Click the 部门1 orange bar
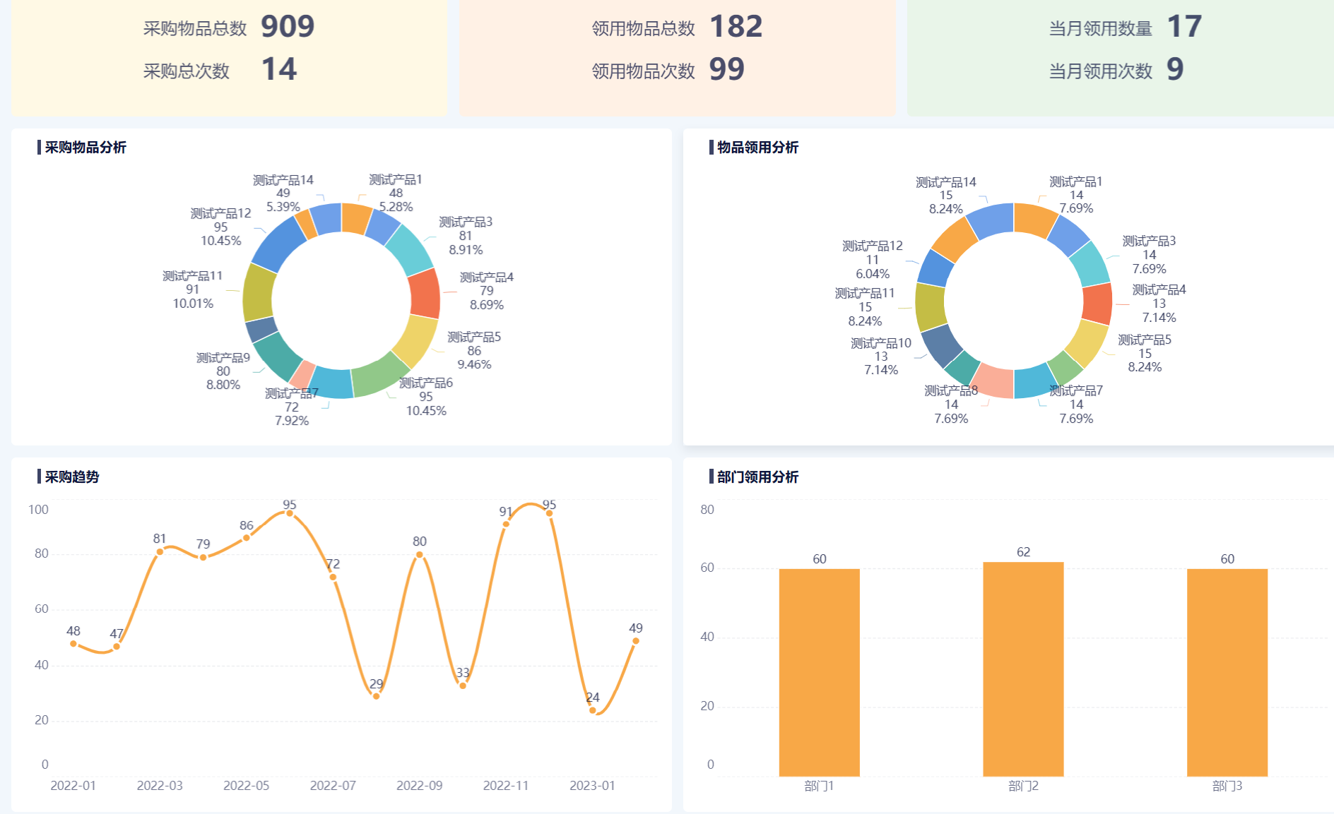The height and width of the screenshot is (814, 1334). coord(820,672)
